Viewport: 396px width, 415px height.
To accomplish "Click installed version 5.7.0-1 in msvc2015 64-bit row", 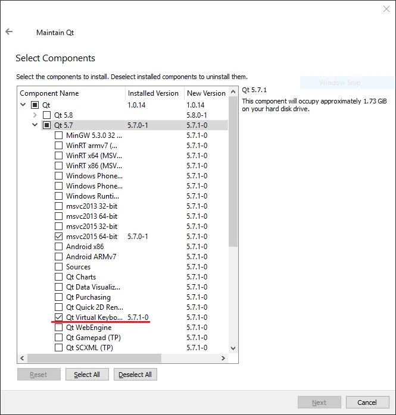I will pos(138,237).
